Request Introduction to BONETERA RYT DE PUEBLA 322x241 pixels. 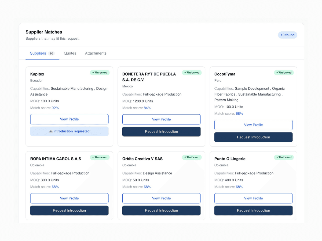(x=162, y=131)
